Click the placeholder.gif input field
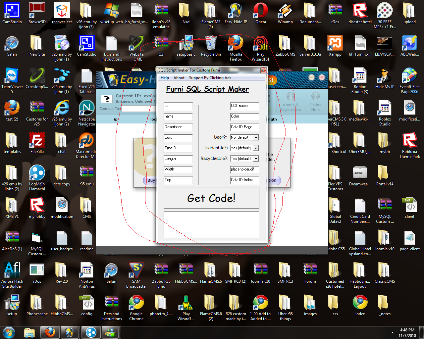 [244, 170]
